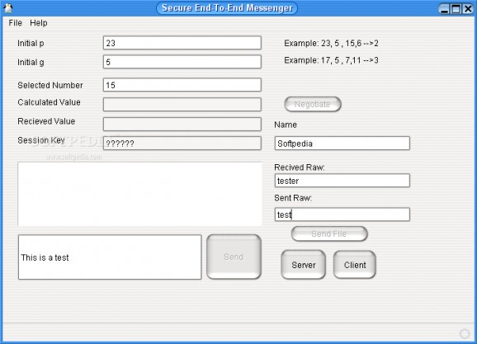This screenshot has width=477, height=344.
Task: Click the Name field containing Softpedia
Action: click(342, 144)
